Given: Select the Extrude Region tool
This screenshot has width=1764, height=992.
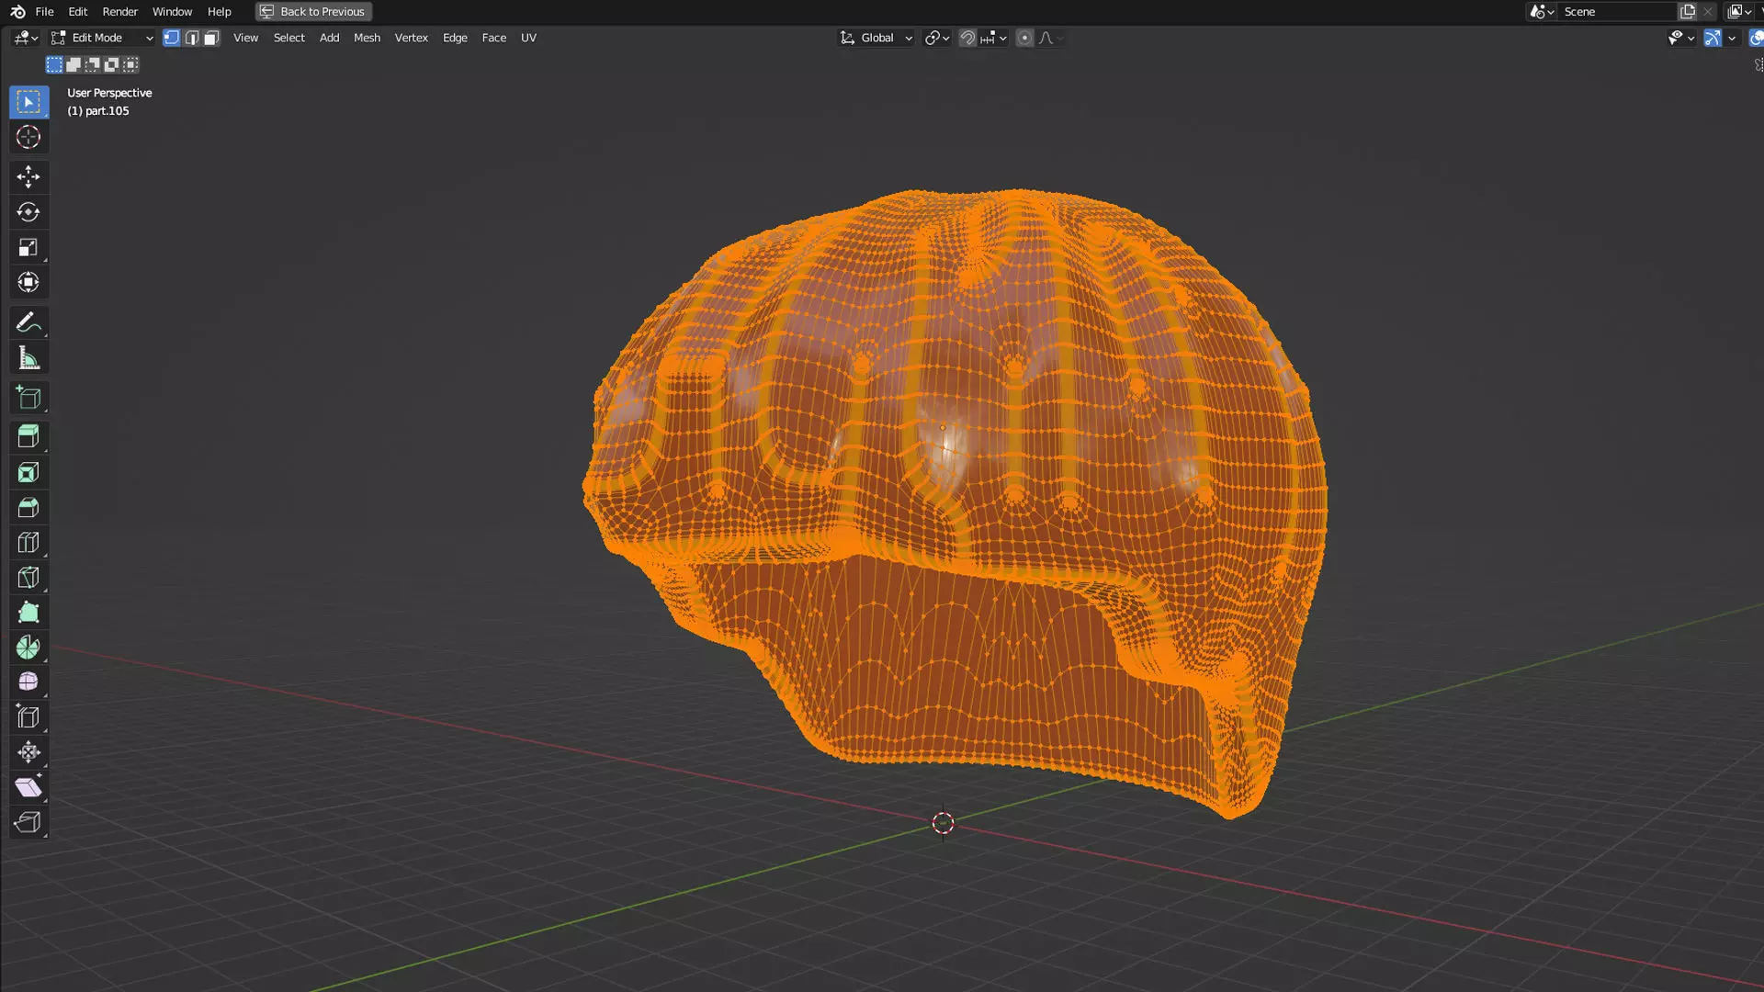Looking at the screenshot, I should click(28, 436).
